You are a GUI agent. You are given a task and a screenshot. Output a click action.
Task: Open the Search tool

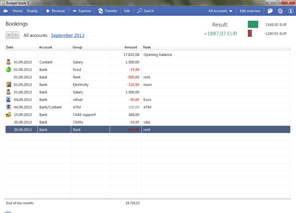click(145, 11)
